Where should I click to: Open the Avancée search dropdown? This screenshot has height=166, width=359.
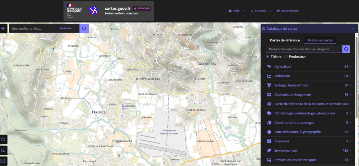[68, 29]
